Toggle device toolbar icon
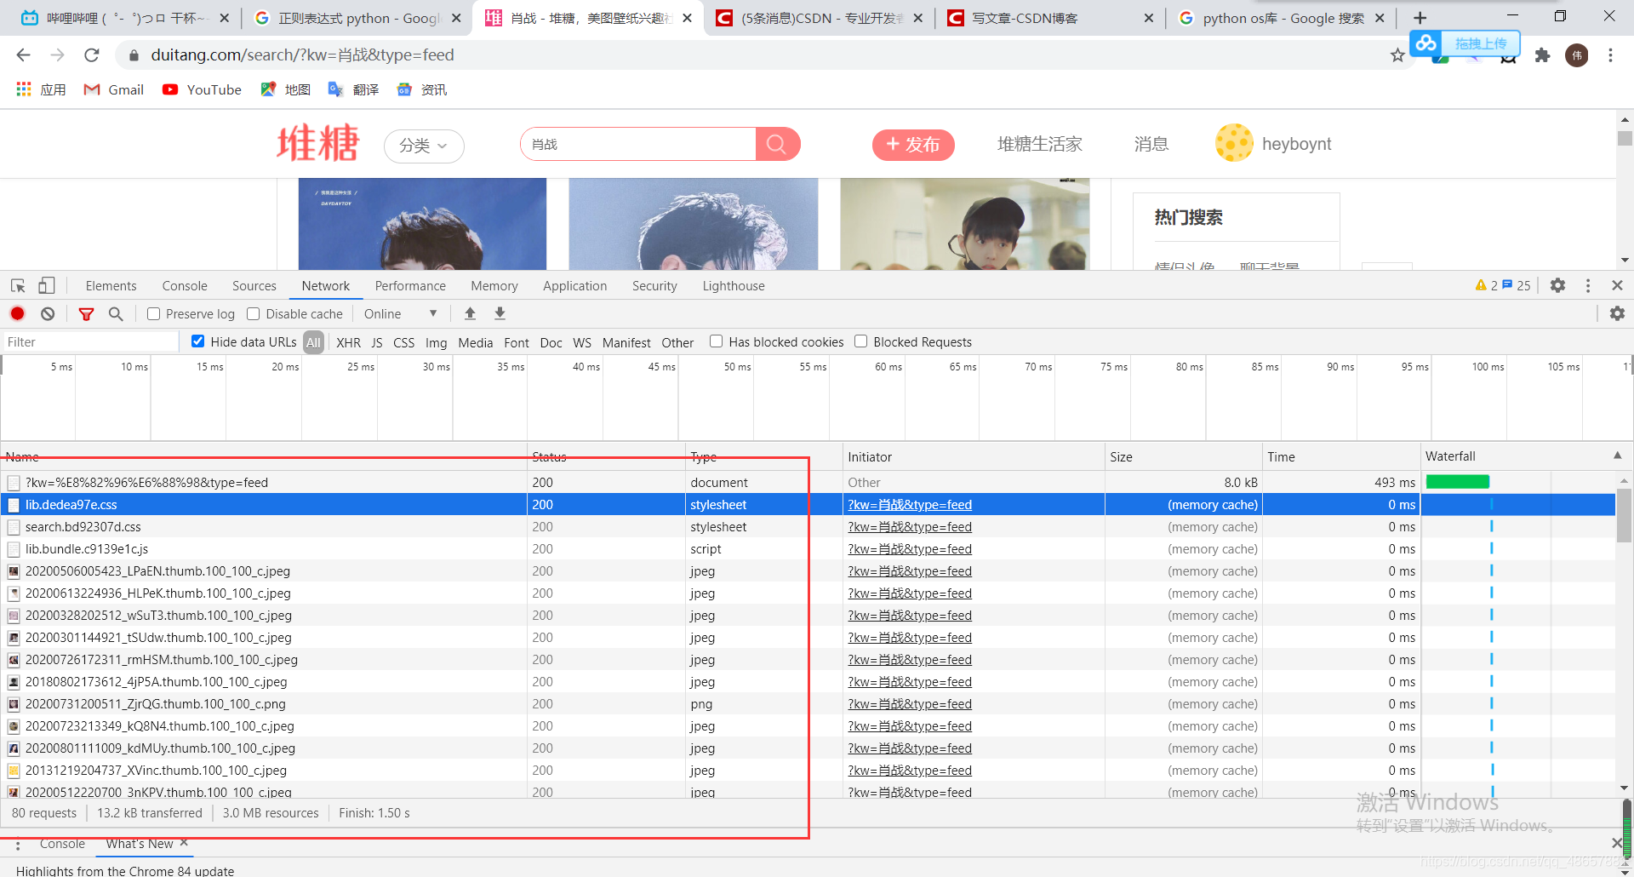1634x877 pixels. [x=47, y=285]
